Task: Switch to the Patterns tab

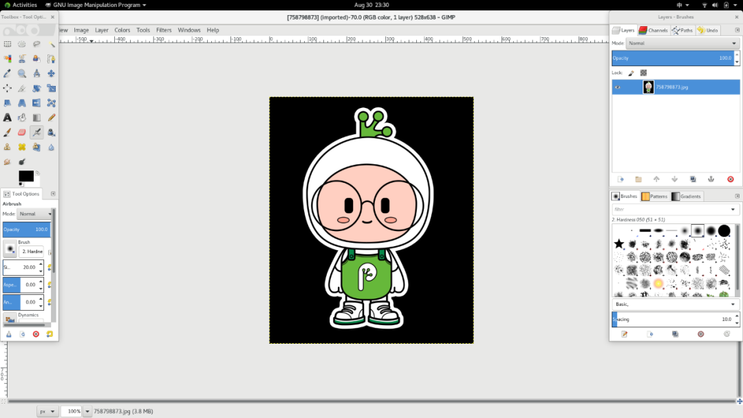Action: click(x=654, y=196)
